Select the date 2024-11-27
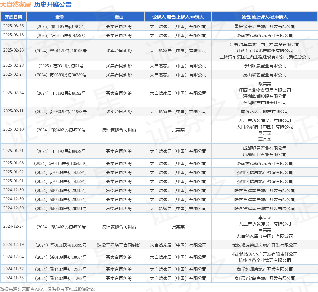This screenshot has height=292, width=318. tap(13, 269)
